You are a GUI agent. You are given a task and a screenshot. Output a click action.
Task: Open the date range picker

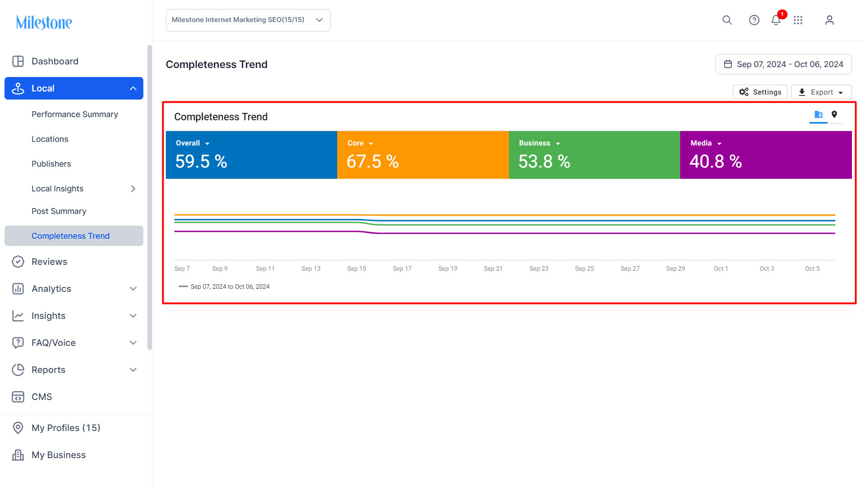coord(783,64)
